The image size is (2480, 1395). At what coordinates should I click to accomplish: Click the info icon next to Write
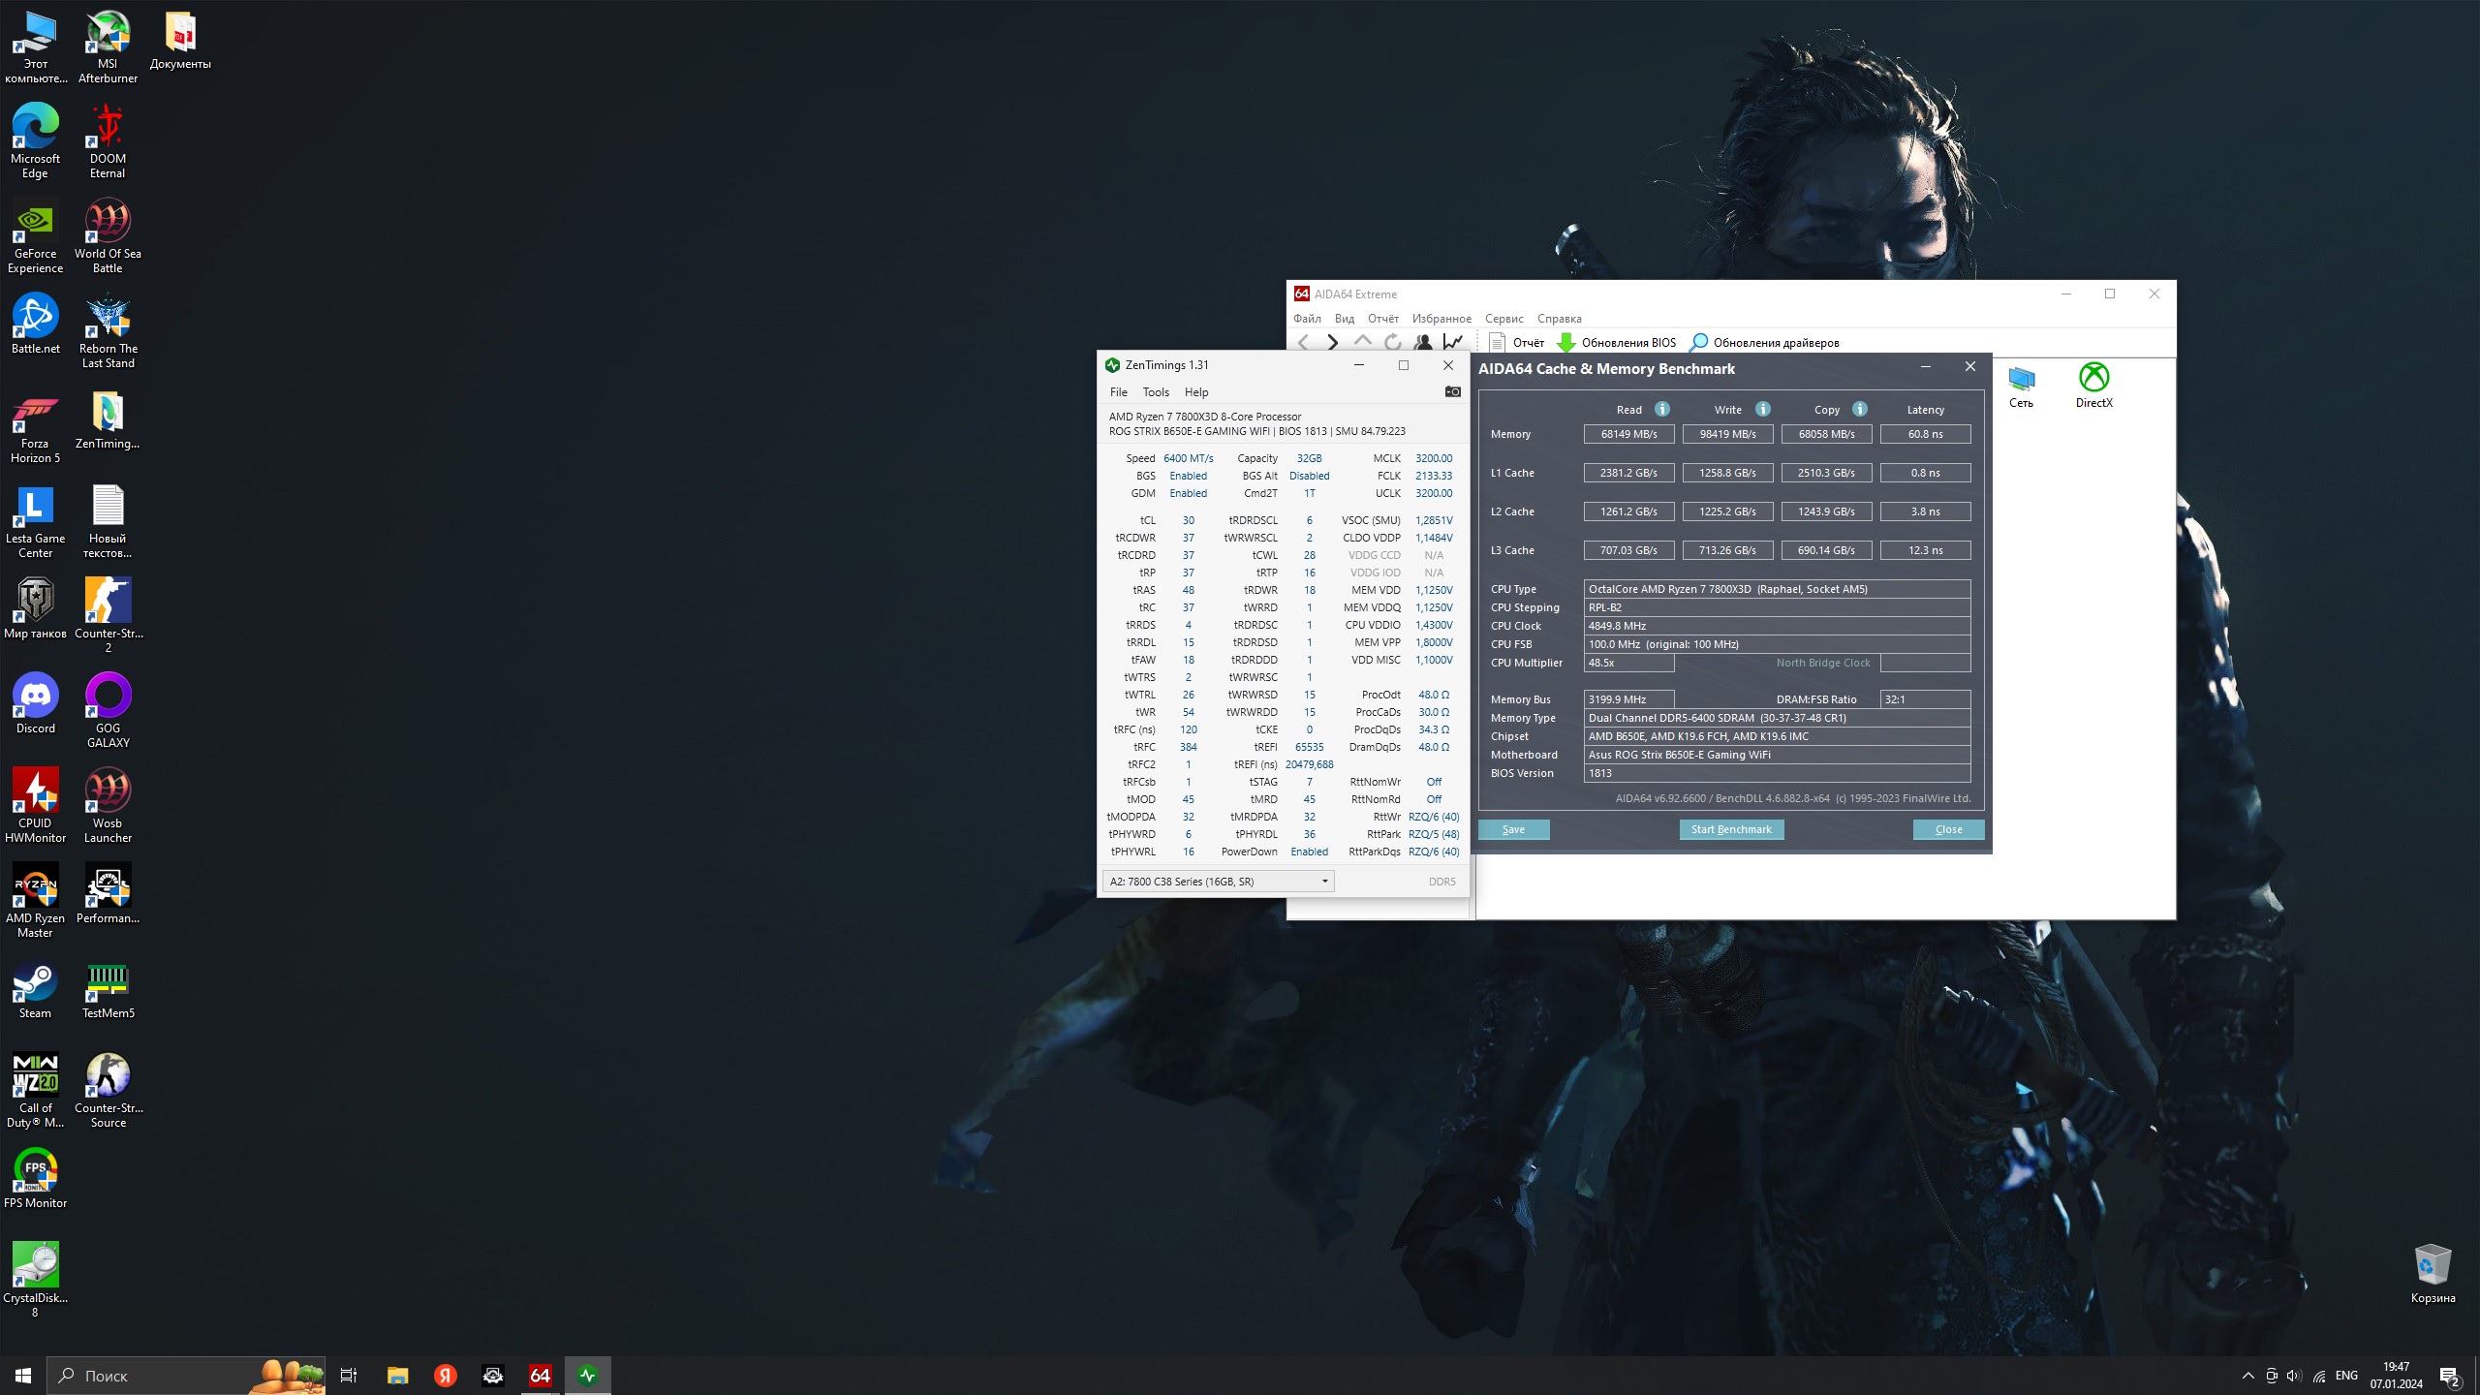point(1763,409)
